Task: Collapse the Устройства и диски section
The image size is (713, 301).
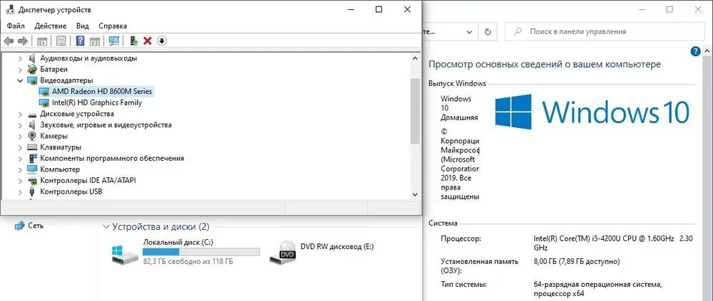Action: point(107,227)
